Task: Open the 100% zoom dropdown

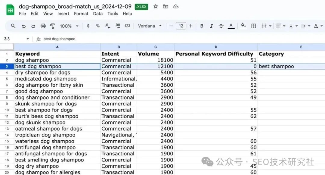Action: pos(69,26)
